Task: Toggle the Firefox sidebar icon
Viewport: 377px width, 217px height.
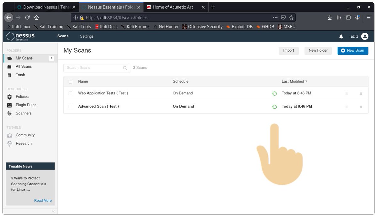Action: (348, 18)
